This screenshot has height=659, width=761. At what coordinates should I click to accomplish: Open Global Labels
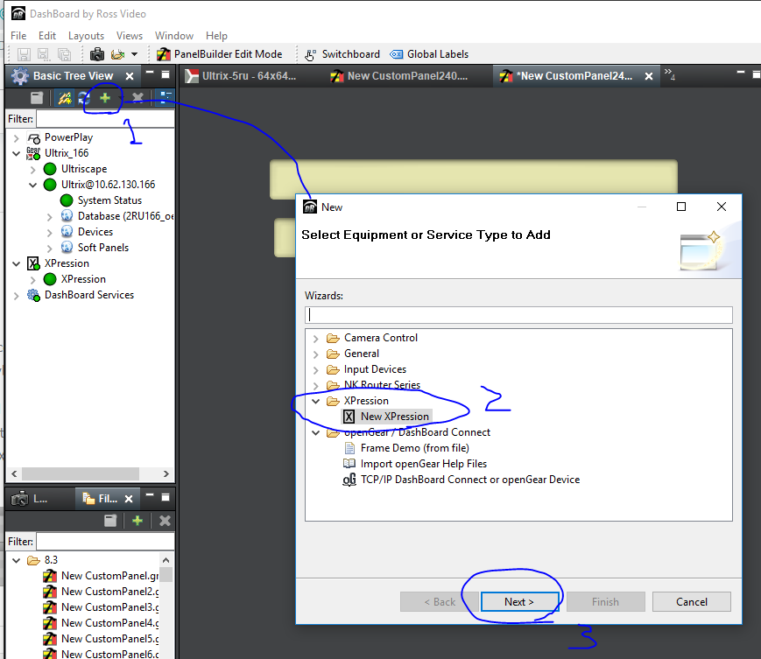429,54
